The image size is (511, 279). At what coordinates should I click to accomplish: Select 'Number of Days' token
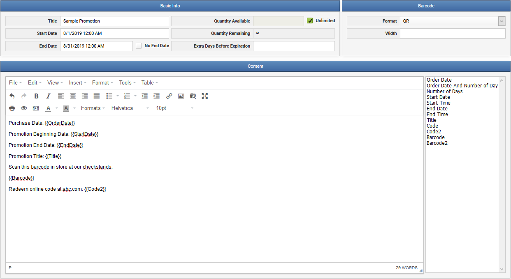444,91
